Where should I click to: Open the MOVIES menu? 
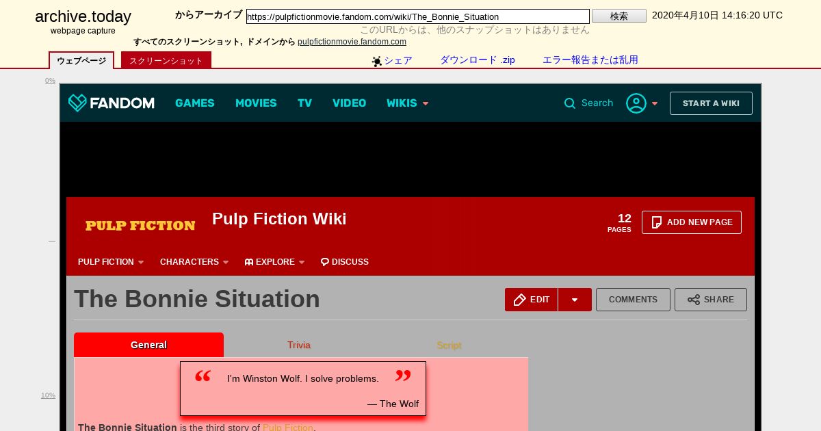tap(256, 103)
